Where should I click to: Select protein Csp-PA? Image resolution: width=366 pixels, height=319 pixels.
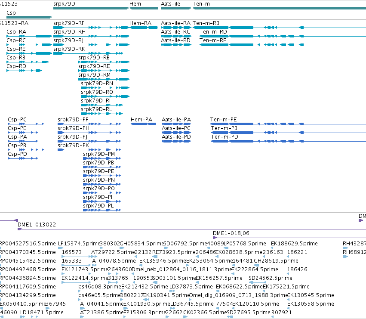coord(23,141)
